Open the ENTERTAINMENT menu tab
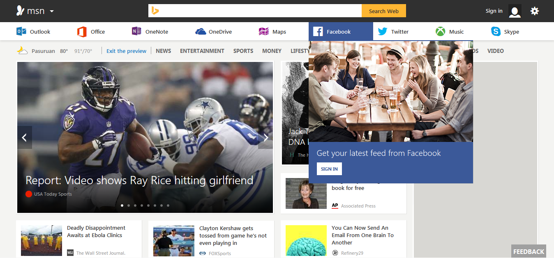The width and height of the screenshot is (554, 258). coord(202,51)
